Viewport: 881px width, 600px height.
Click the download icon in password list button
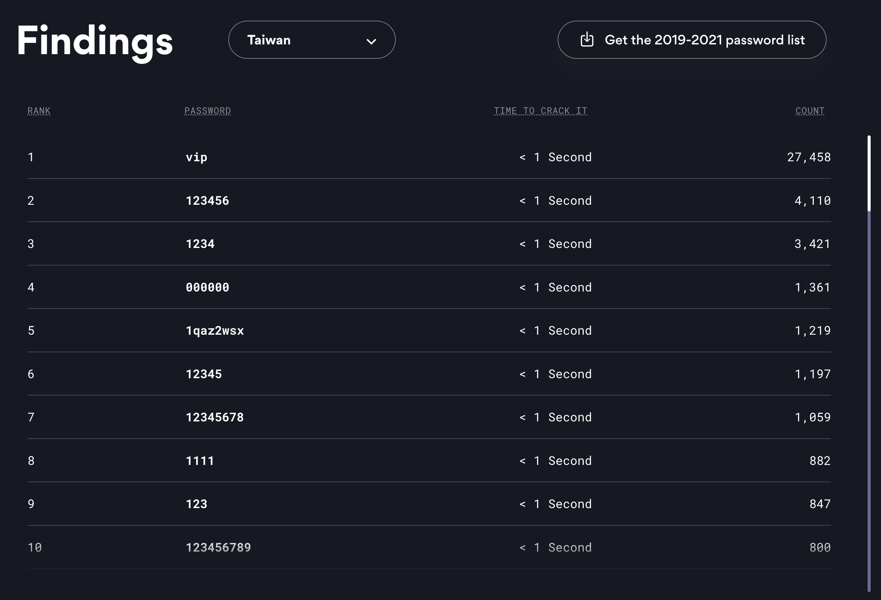point(587,39)
